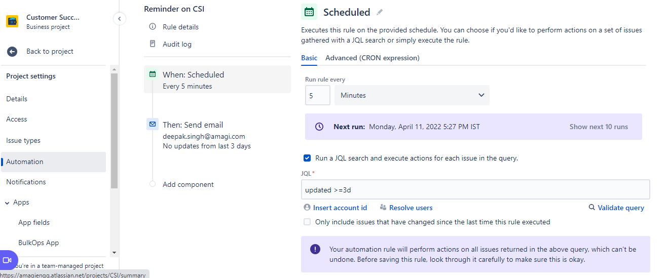The image size is (670, 278).
Task: Open the Minutes interval unit dropdown
Action: (412, 95)
